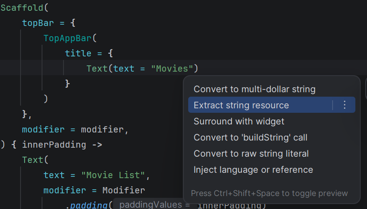Screen dimensions: 367x209
Task: Click the "Movie List" string literal
Action: pos(114,175)
